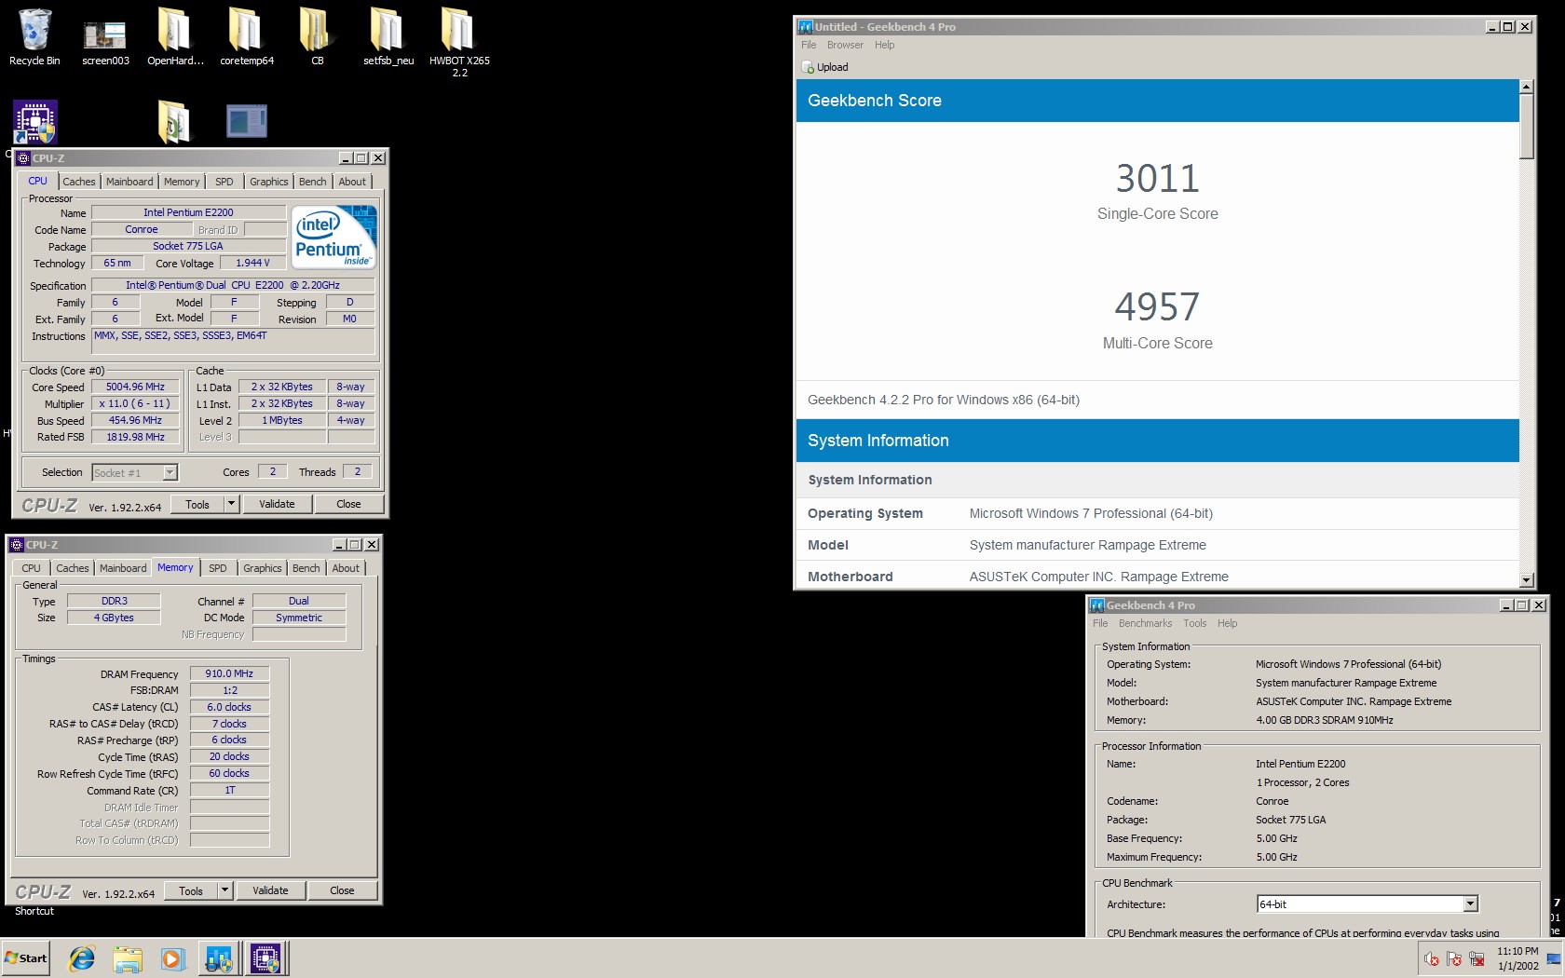Click the CPU-Z Memory window title icon
This screenshot has height=978, width=1565.
17,545
